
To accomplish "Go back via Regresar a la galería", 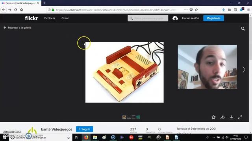I will (17, 28).
